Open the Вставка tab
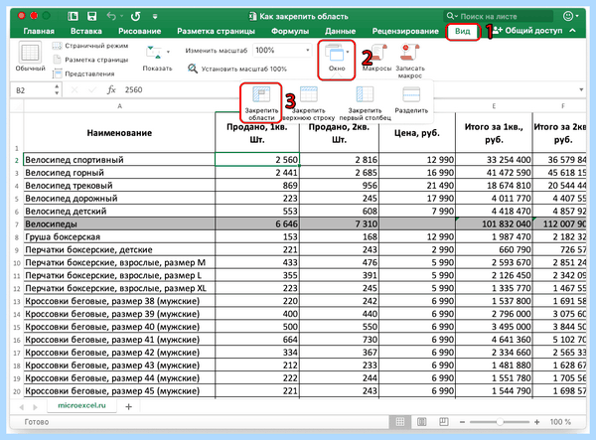The width and height of the screenshot is (596, 440). point(86,31)
